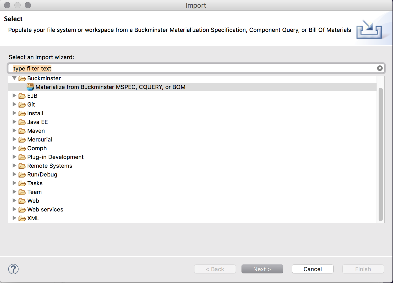Click the Cancel button
Screen dimensions: 393x283
coord(312,269)
